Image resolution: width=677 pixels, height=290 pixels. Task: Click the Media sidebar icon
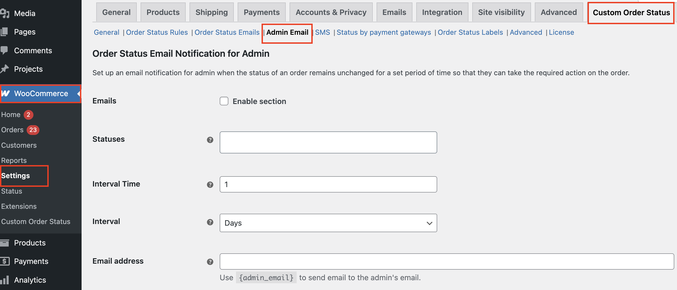[x=5, y=13]
